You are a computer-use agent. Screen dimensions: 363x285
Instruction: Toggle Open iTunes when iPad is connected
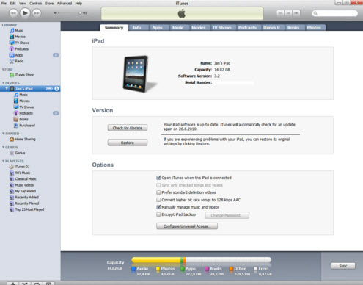pos(158,178)
